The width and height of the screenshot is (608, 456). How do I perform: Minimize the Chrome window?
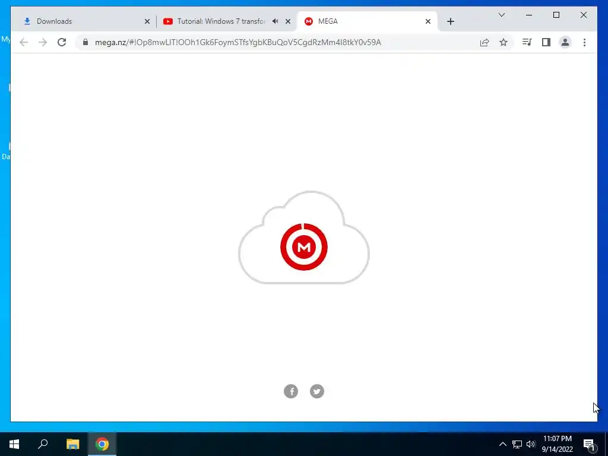tap(529, 15)
